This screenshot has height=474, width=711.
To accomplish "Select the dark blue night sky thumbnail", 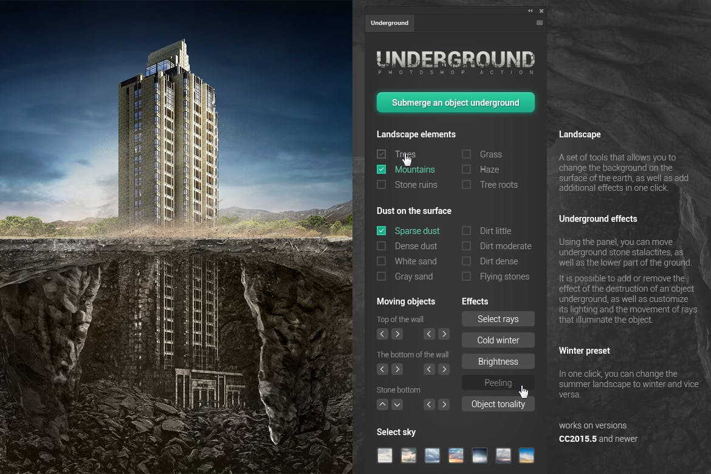I will tap(479, 456).
